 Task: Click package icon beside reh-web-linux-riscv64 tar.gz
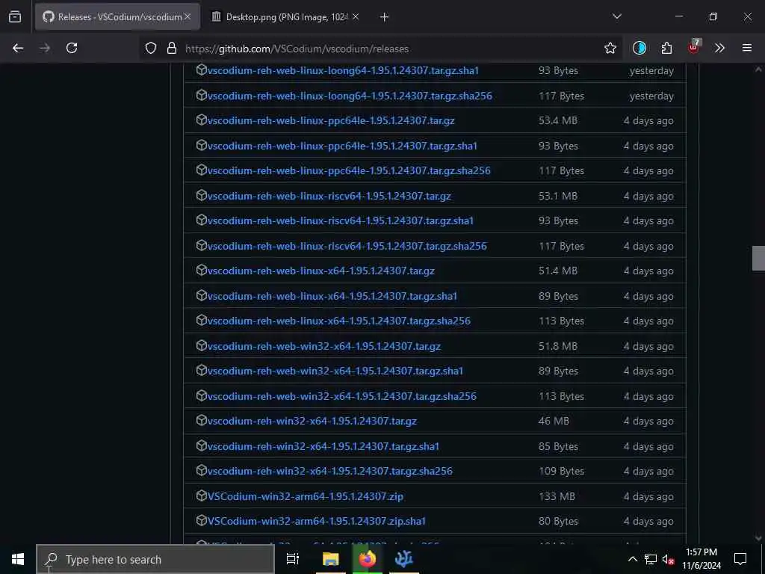tap(201, 195)
